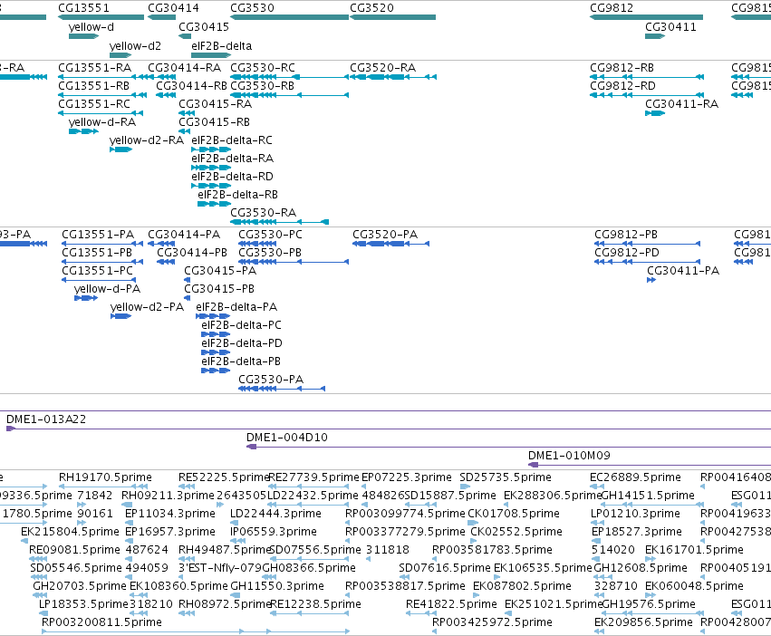Open the eIF2B-delta gene label
The width and height of the screenshot is (771, 636).
coord(221,45)
